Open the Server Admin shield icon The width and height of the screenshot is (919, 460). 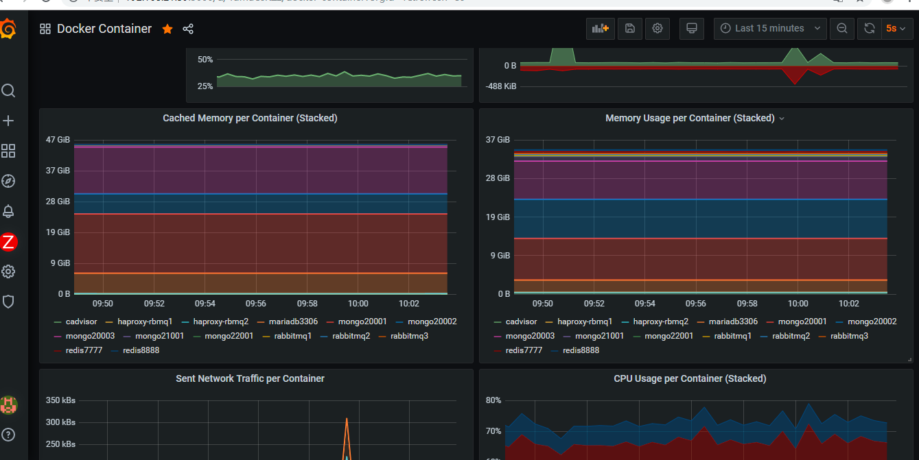coord(8,302)
